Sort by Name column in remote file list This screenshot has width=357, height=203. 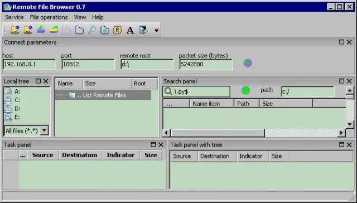(69, 84)
